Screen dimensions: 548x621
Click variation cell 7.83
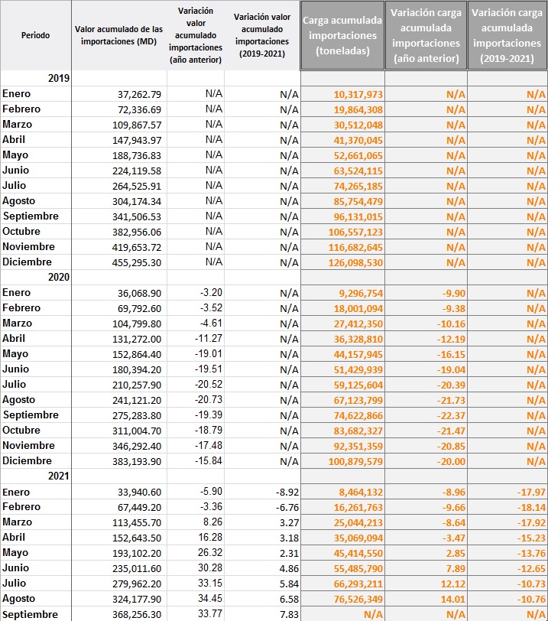coord(262,614)
